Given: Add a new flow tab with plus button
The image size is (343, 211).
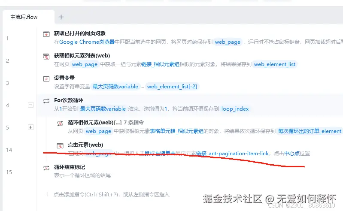Looking at the screenshot, I should 61,17.
